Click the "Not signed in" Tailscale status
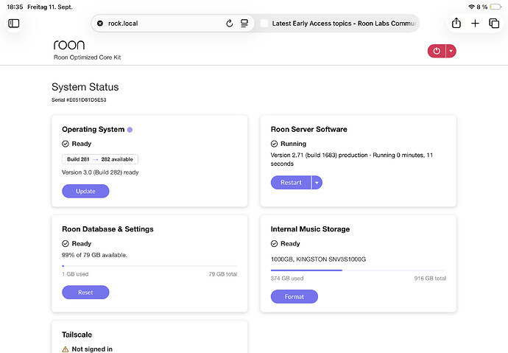508x353 pixels. tap(92, 349)
